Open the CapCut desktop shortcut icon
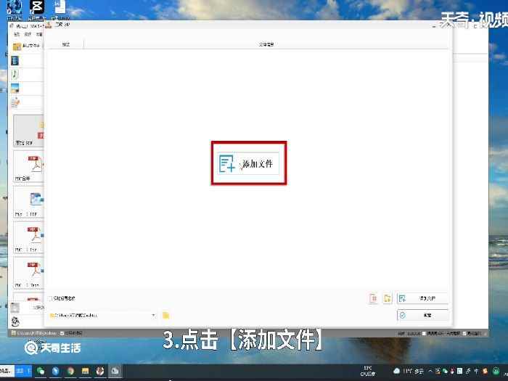The image size is (508, 381). (x=37, y=7)
